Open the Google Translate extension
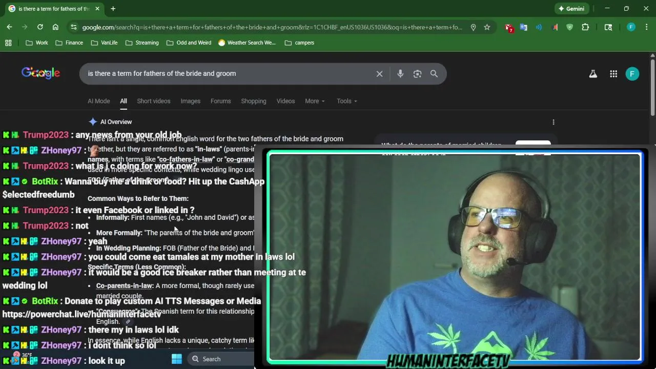 tap(524, 27)
